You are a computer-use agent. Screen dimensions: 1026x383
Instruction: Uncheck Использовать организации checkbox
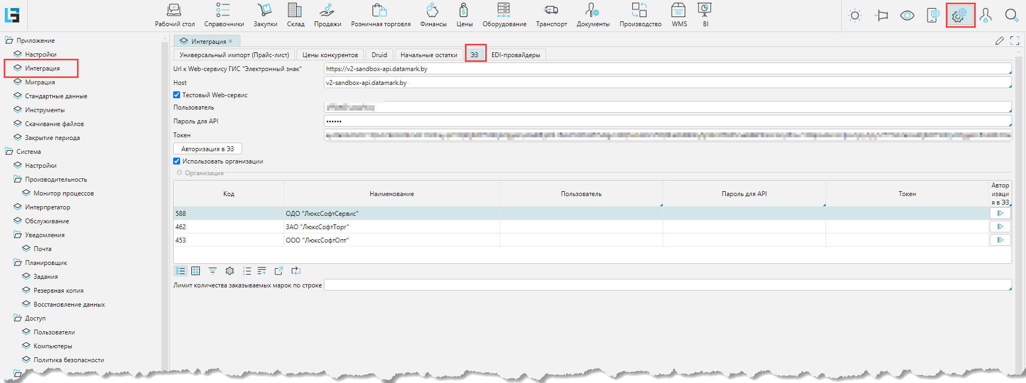click(177, 161)
